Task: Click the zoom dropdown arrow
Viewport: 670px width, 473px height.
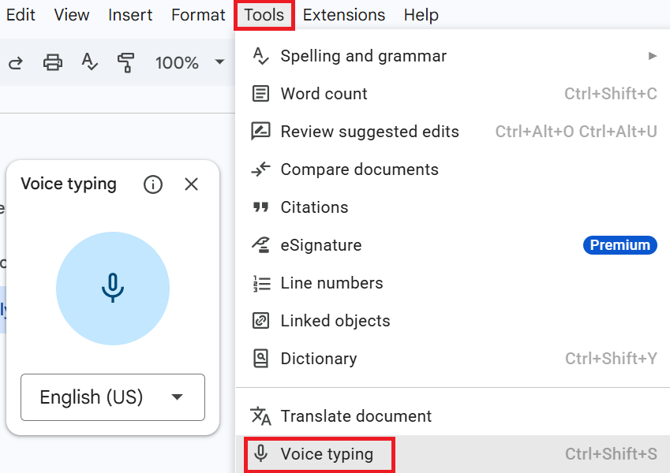Action: coord(219,62)
